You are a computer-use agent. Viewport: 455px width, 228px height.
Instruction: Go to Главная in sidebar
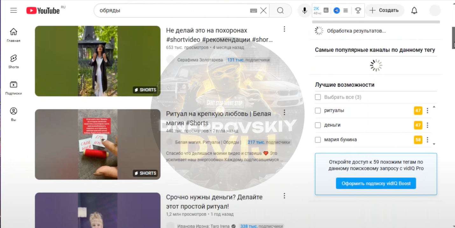pyautogui.click(x=13, y=35)
